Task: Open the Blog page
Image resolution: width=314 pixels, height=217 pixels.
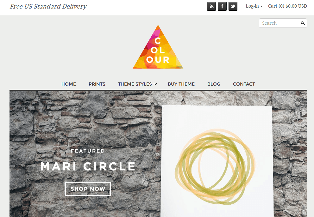Action: 214,84
